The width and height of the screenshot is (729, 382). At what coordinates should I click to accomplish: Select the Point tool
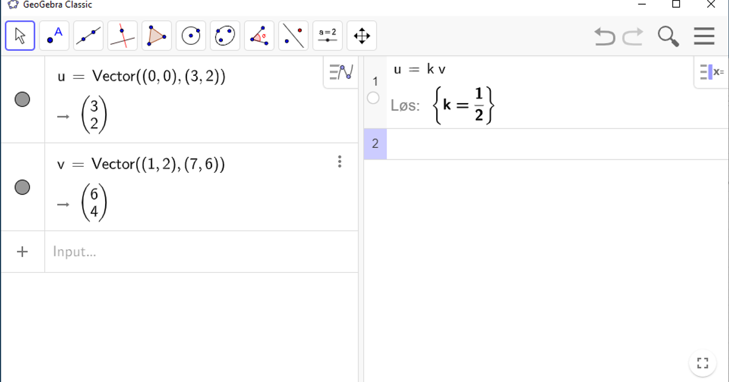pos(54,36)
